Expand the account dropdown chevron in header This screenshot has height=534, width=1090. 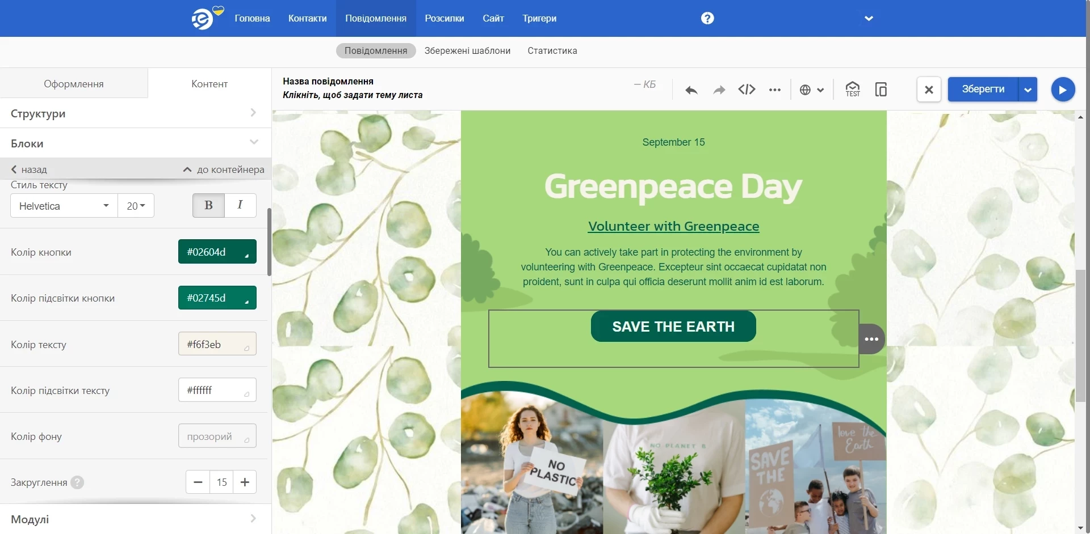[869, 18]
